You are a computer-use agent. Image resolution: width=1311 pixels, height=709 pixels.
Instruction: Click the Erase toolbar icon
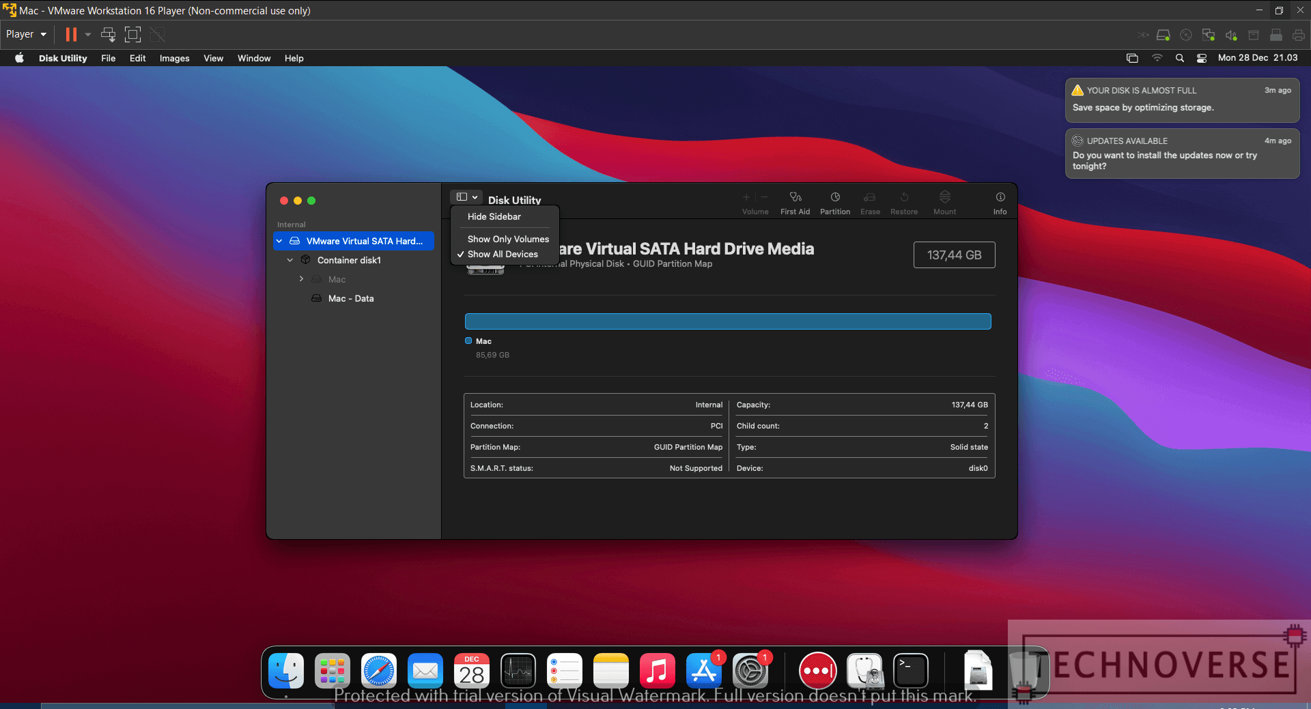pyautogui.click(x=870, y=197)
